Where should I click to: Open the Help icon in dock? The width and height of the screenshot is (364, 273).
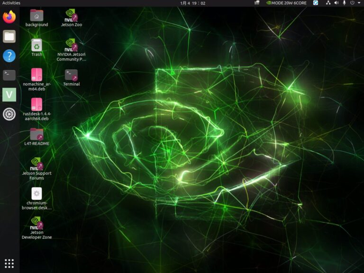[x=9, y=56]
